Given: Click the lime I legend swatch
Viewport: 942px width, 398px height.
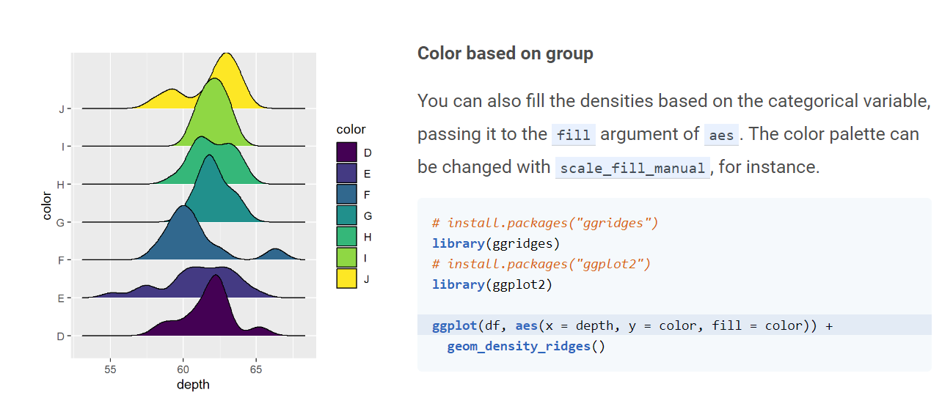Looking at the screenshot, I should (x=346, y=257).
